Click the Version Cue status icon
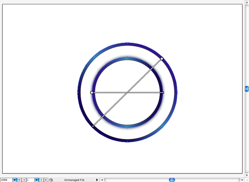Image resolution: width=249 pixels, height=182 pixels. [51, 180]
